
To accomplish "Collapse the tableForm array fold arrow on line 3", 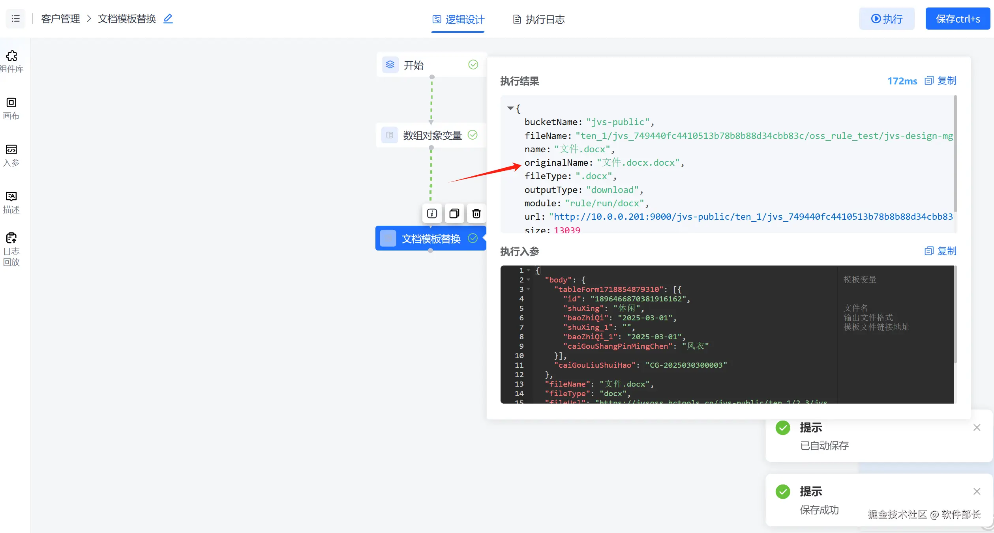I will 529,289.
